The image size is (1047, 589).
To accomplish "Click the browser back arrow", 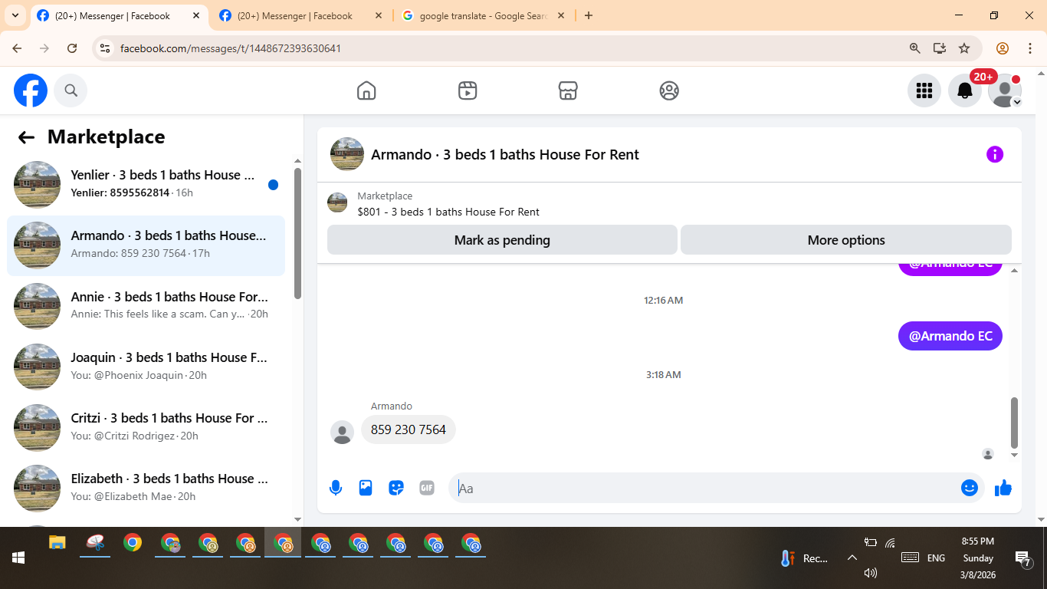I will point(17,48).
